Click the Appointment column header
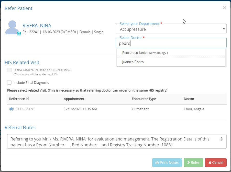231x172 pixels. 74,99
